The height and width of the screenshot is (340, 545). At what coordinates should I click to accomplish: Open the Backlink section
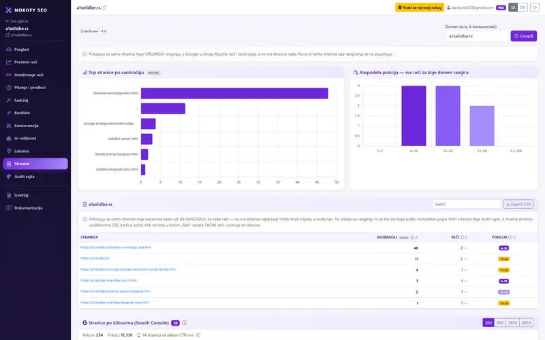tap(35, 113)
